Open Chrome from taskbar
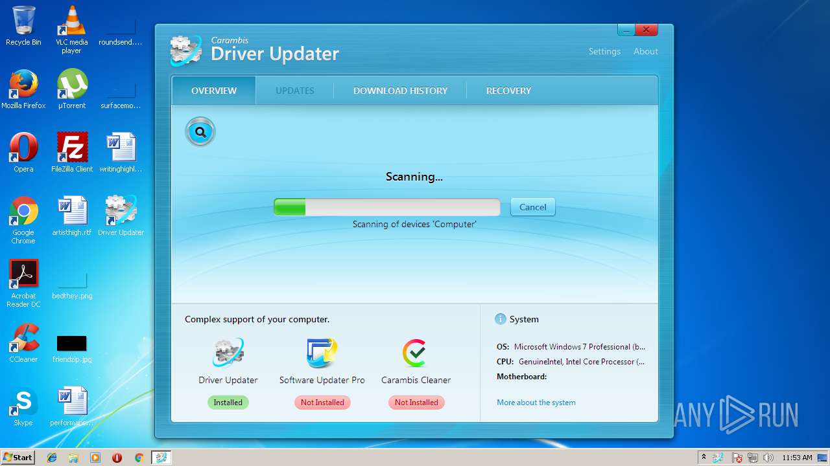The height and width of the screenshot is (466, 830). pyautogui.click(x=139, y=458)
